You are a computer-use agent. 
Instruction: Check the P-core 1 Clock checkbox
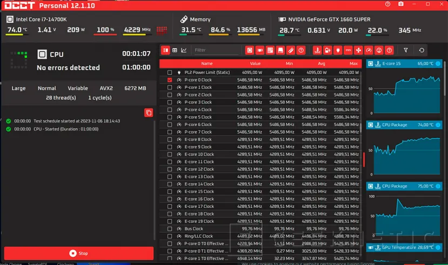[x=170, y=87]
